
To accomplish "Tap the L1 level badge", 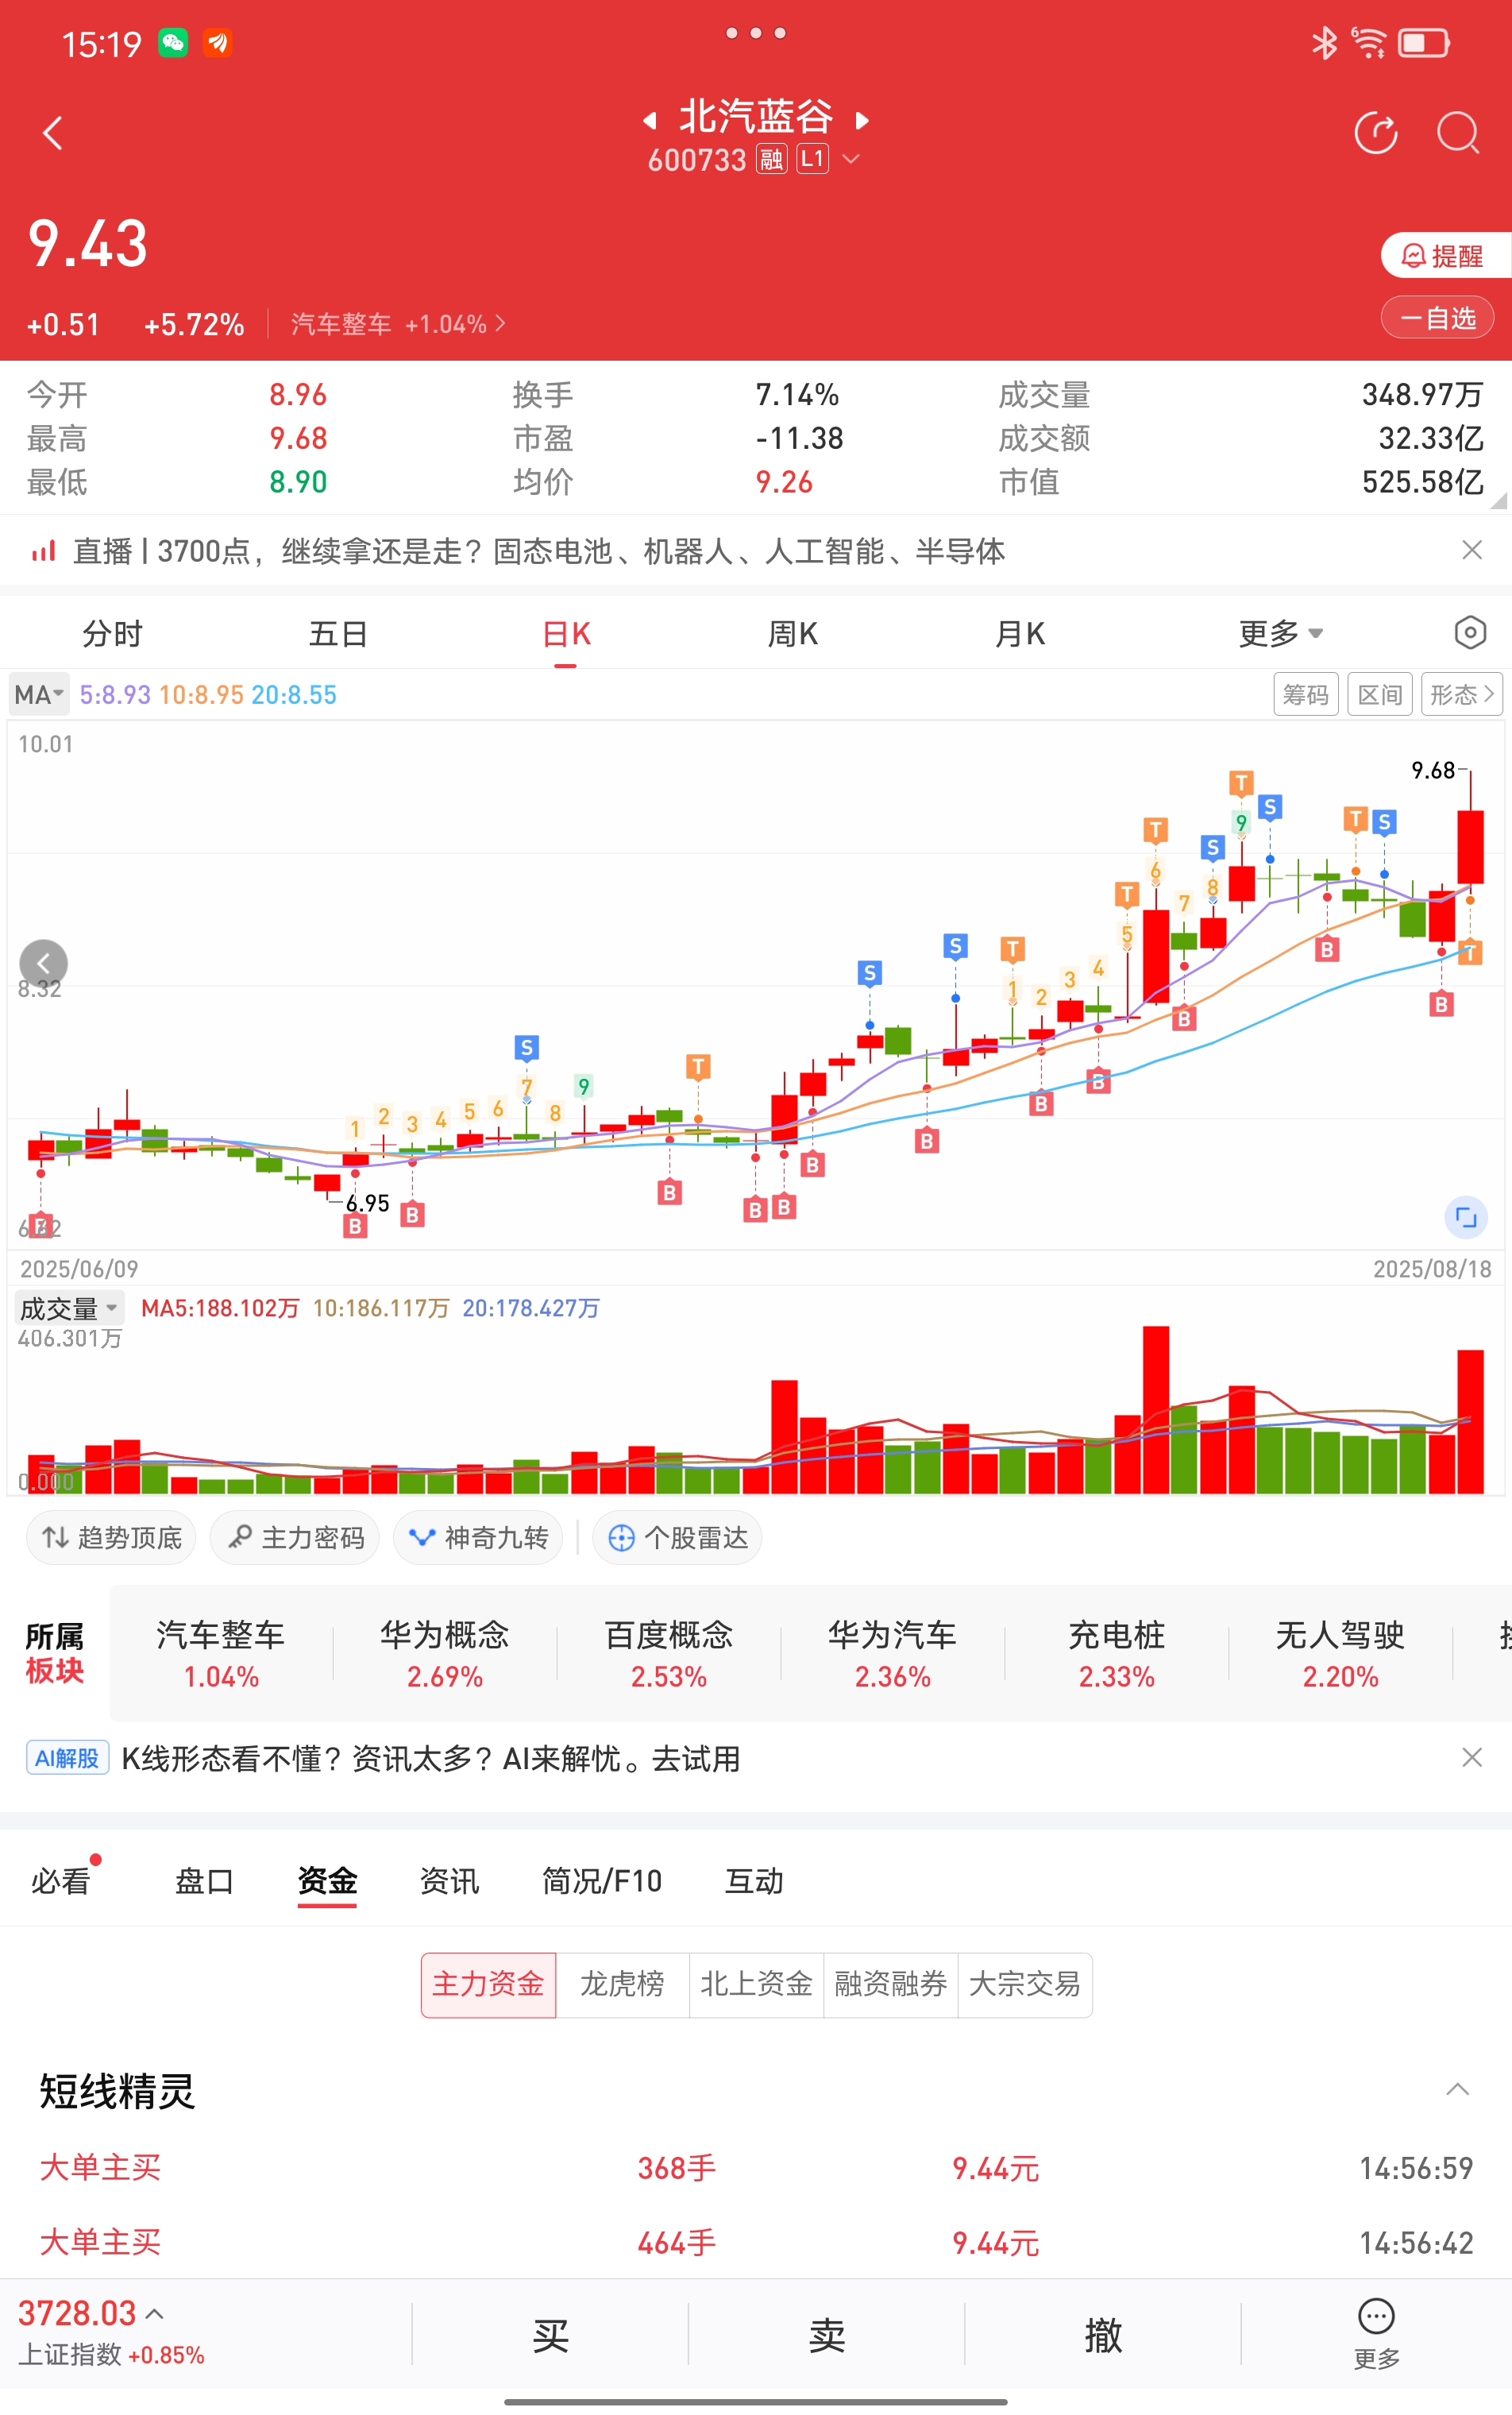I will click(812, 159).
